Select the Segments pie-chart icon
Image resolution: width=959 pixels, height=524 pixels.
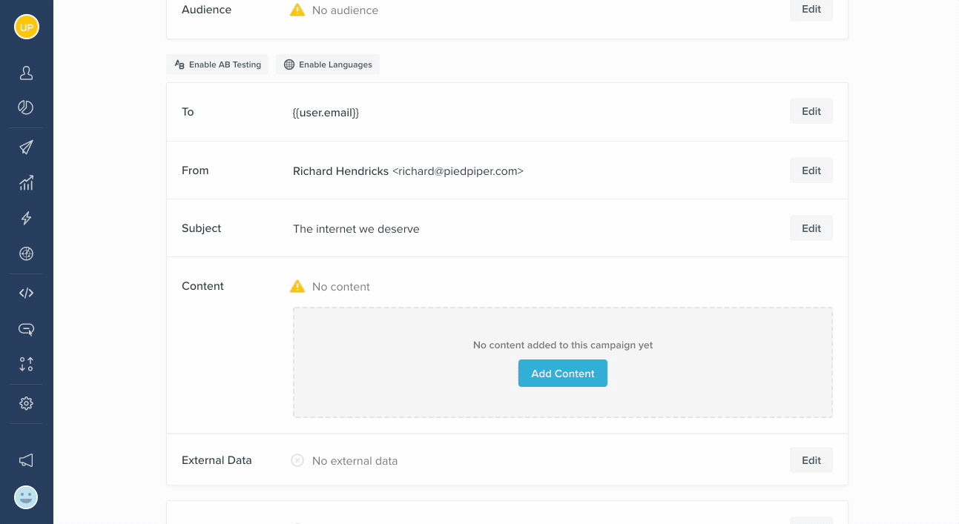coord(26,107)
